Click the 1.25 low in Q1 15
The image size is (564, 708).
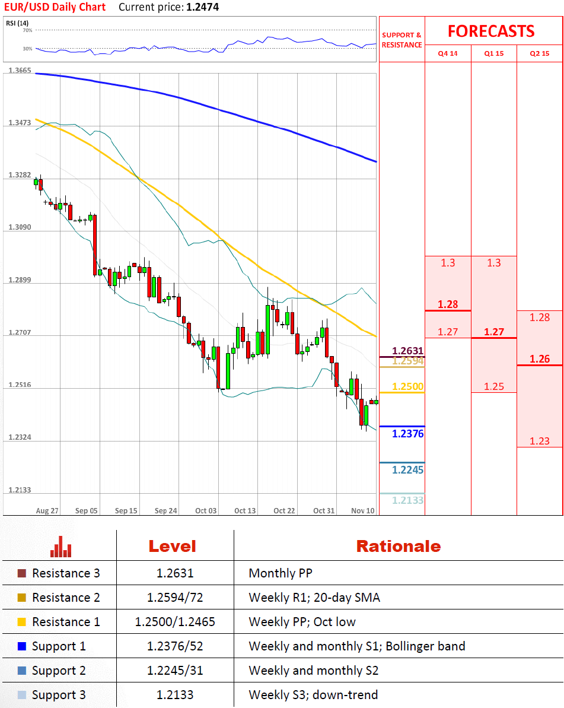pos(493,386)
